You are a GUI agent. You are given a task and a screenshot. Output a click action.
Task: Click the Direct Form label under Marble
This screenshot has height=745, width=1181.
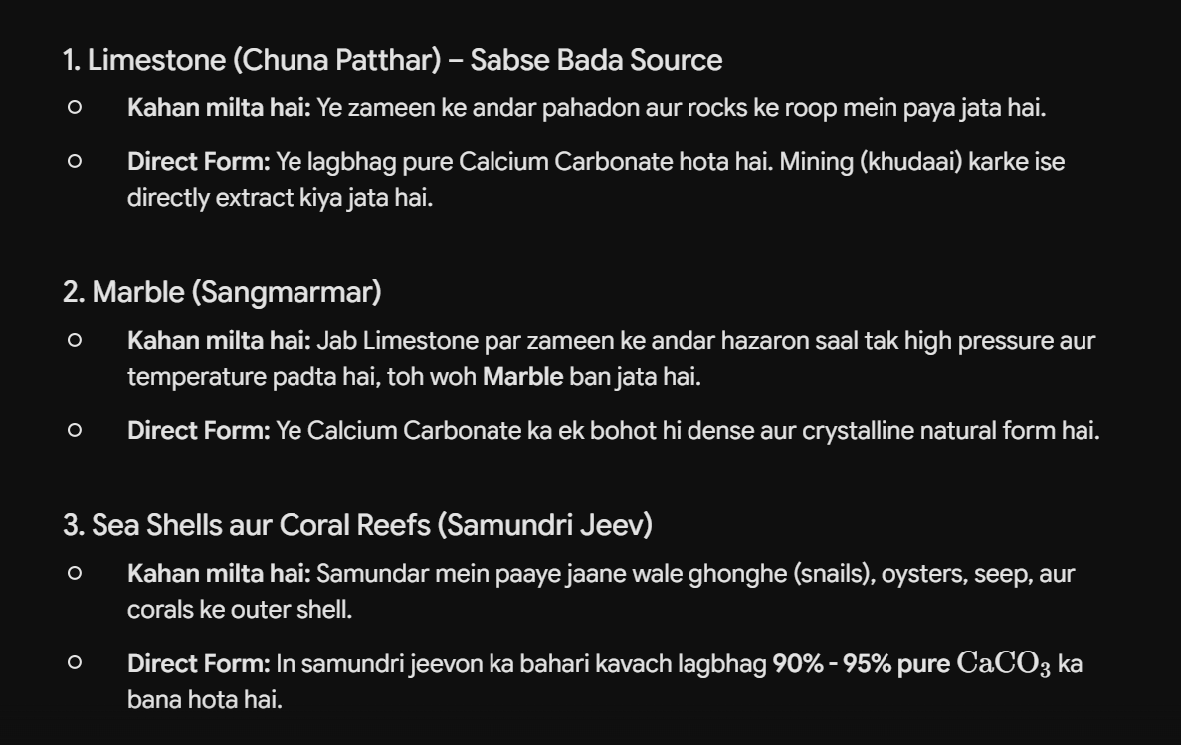point(199,431)
